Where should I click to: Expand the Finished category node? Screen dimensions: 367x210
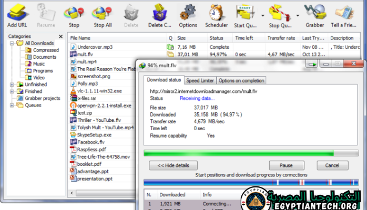(12, 91)
